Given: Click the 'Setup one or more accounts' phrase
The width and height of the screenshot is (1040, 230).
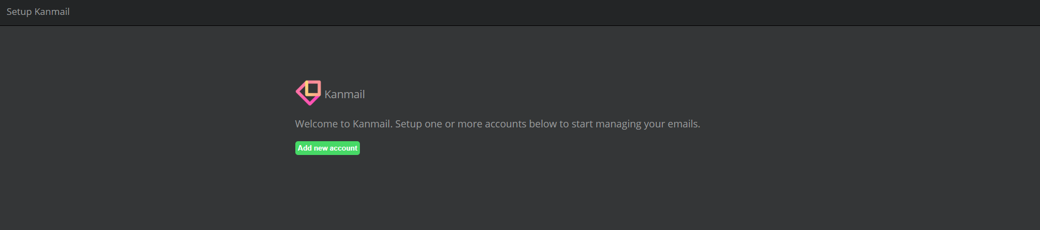Looking at the screenshot, I should [x=461, y=124].
